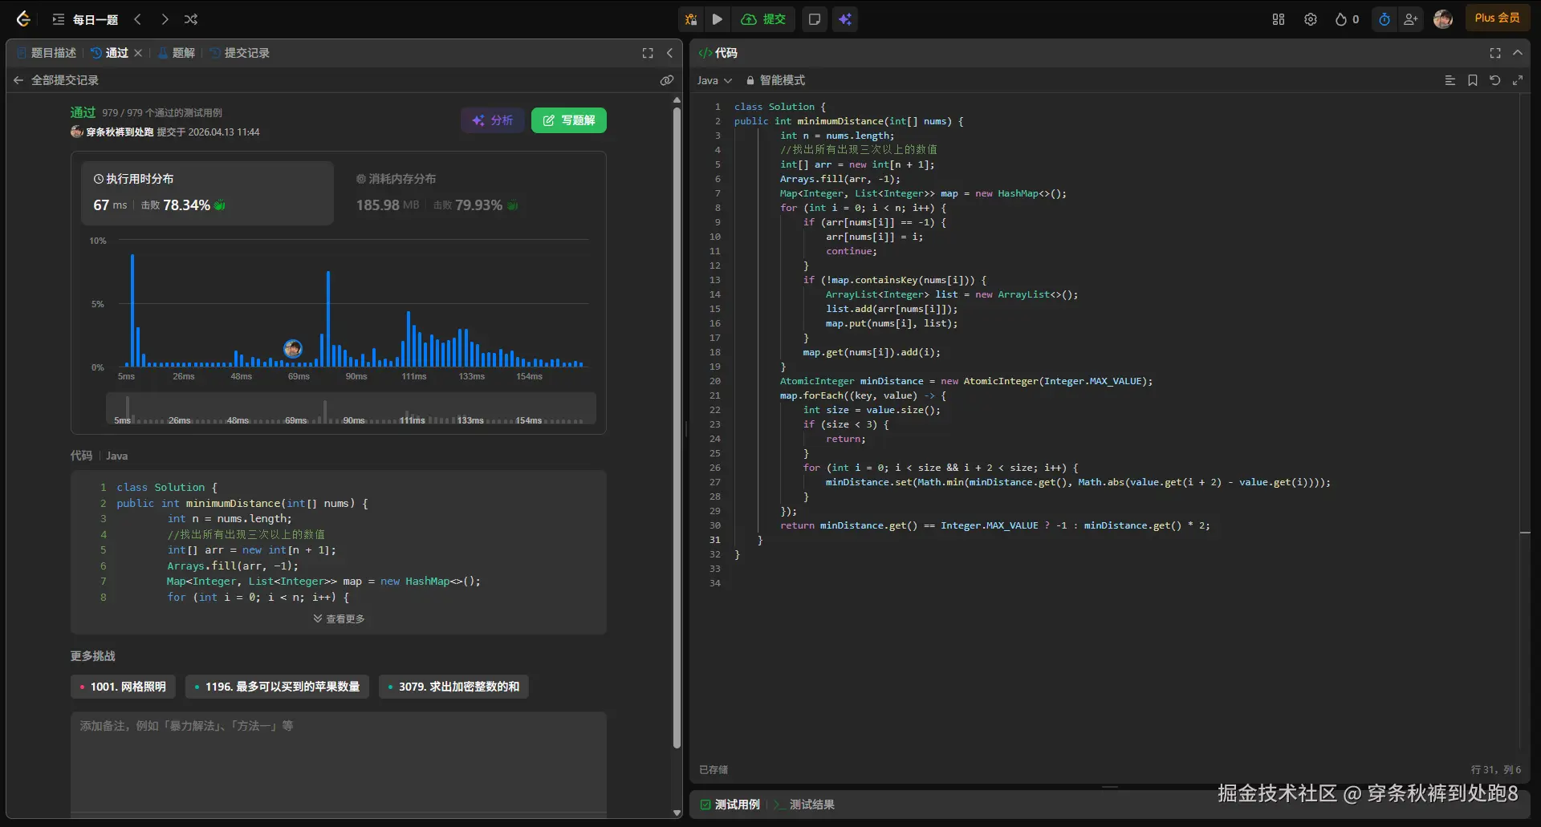The width and height of the screenshot is (1541, 827).
Task: Open the 提交记录 tab
Action: (240, 53)
